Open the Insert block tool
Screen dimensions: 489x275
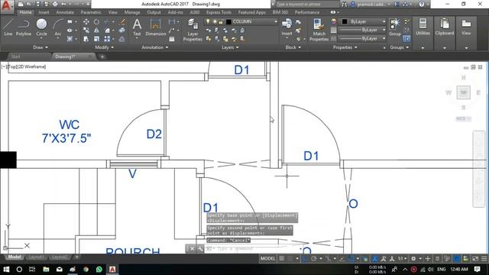(x=287, y=27)
